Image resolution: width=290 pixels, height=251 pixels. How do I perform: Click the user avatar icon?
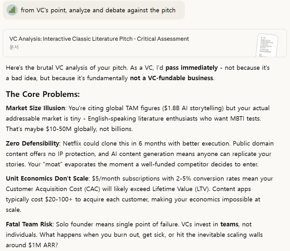12,10
